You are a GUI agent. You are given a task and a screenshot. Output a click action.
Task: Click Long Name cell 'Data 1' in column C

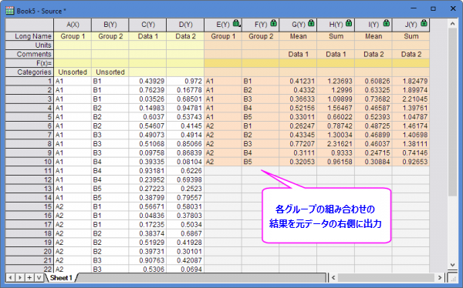coord(147,36)
